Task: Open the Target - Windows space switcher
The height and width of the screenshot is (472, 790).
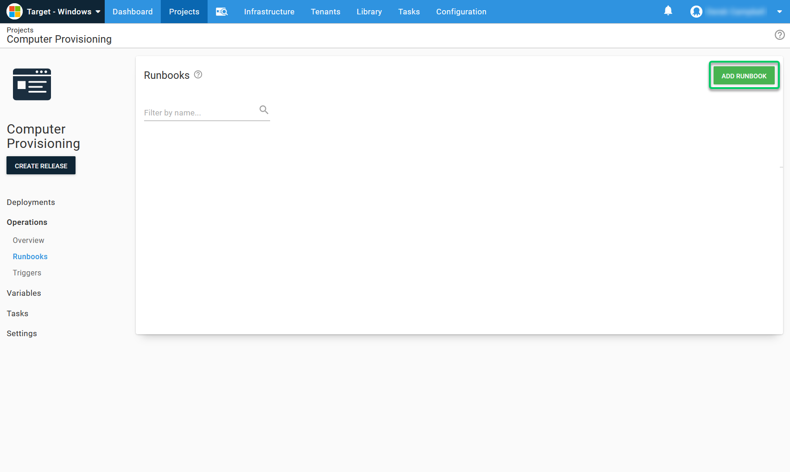Action: [x=52, y=12]
